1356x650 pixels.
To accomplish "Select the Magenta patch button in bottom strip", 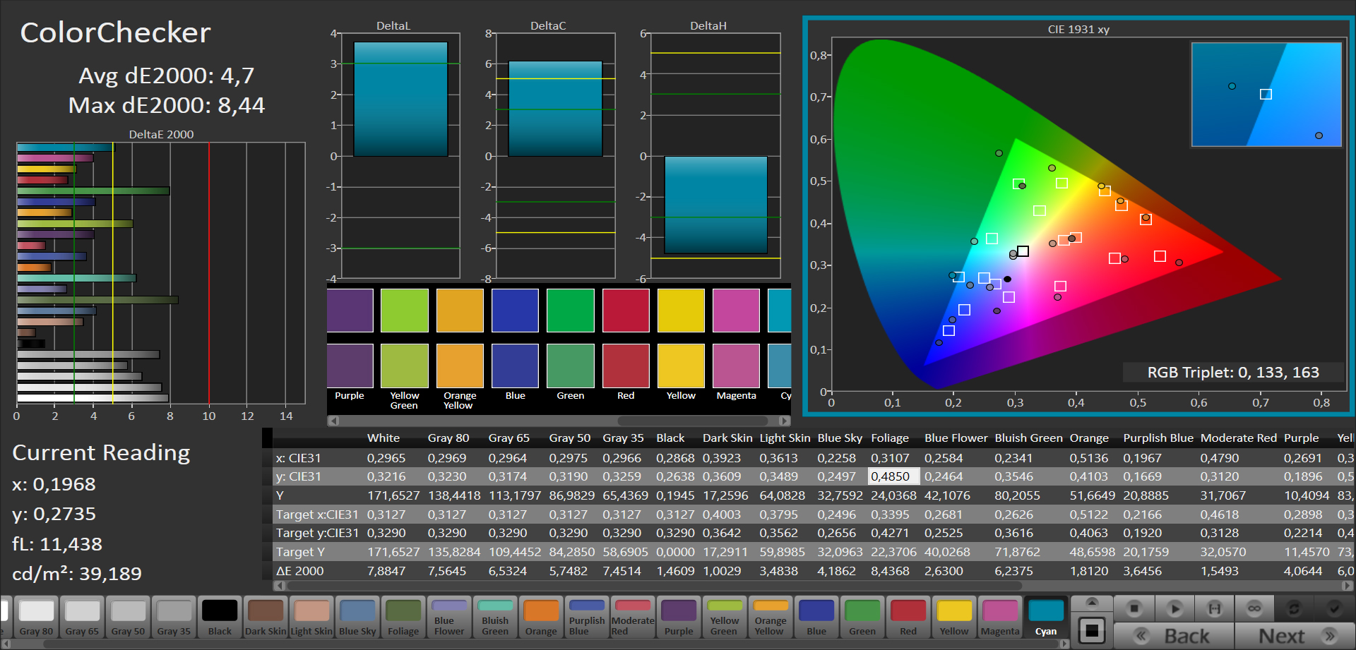I will pyautogui.click(x=1000, y=618).
